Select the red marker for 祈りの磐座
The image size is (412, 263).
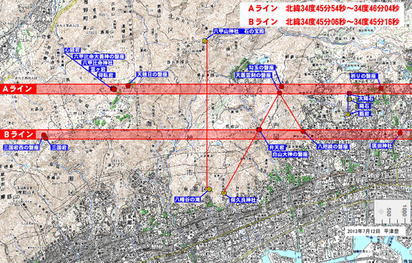coord(380,88)
